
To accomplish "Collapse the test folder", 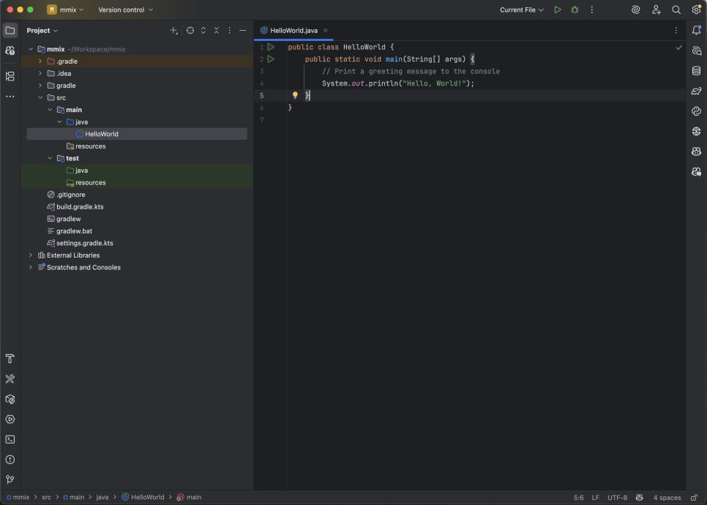I will [x=50, y=158].
